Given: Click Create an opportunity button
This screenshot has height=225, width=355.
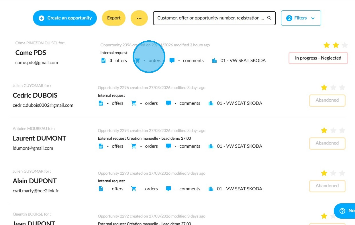Looking at the screenshot, I should point(65,18).
